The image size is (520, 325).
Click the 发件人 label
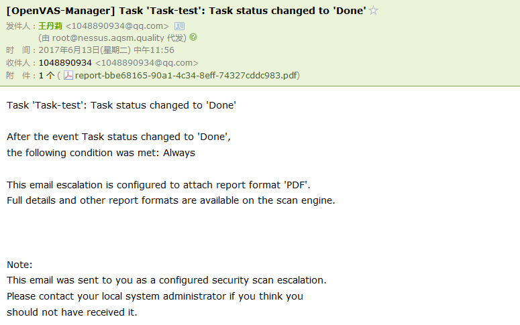point(19,25)
